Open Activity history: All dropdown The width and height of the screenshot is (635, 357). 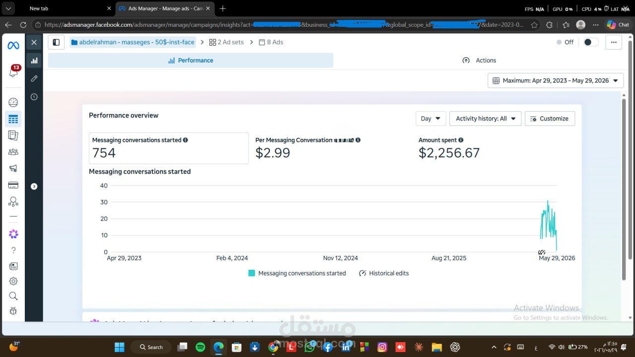(x=485, y=119)
